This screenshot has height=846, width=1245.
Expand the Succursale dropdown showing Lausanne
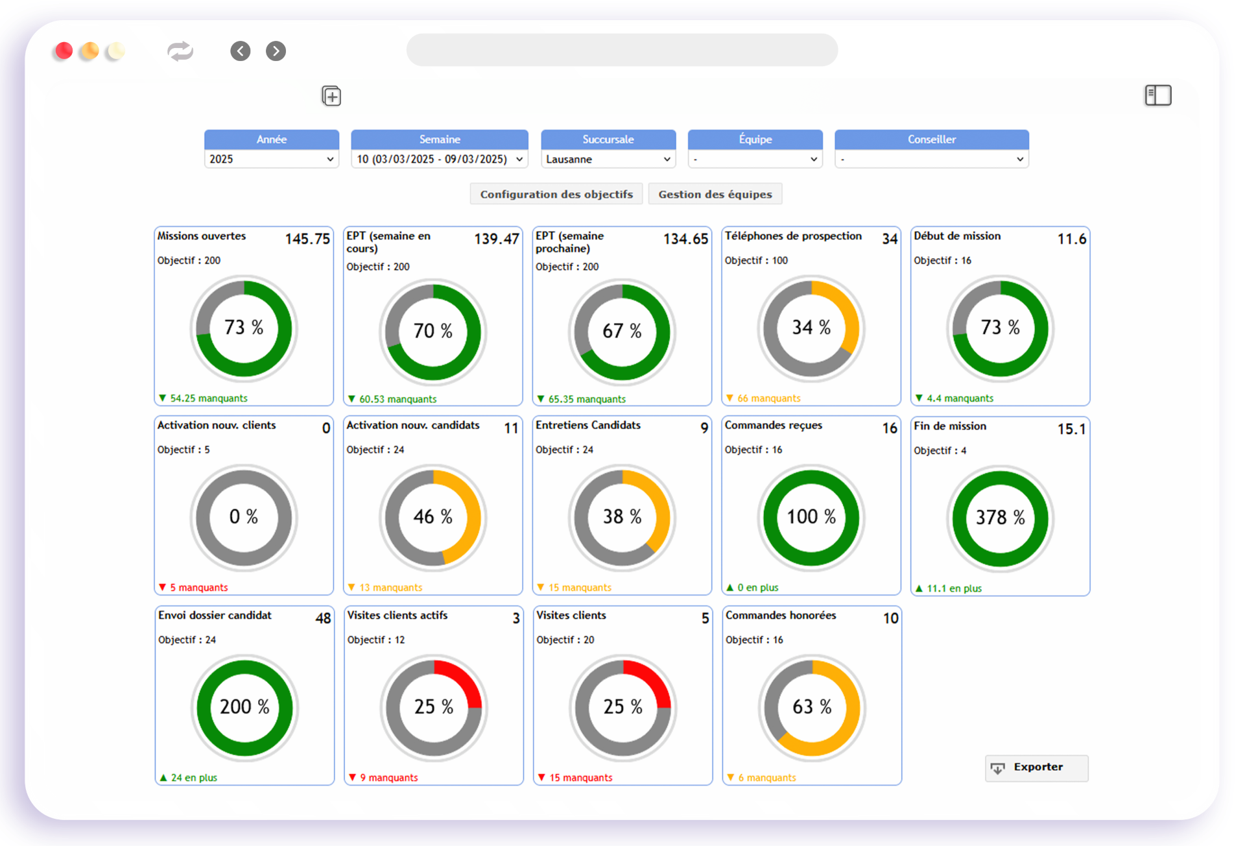point(608,159)
